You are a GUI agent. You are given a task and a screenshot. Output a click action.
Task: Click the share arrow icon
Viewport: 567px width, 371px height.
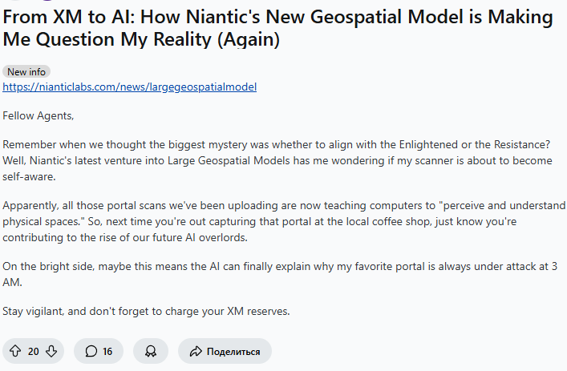click(195, 351)
